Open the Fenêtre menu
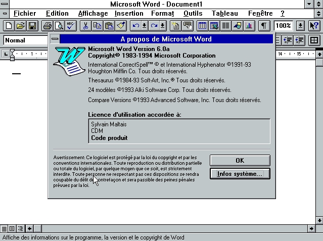The height and width of the screenshot is (241, 323). pos(260,13)
